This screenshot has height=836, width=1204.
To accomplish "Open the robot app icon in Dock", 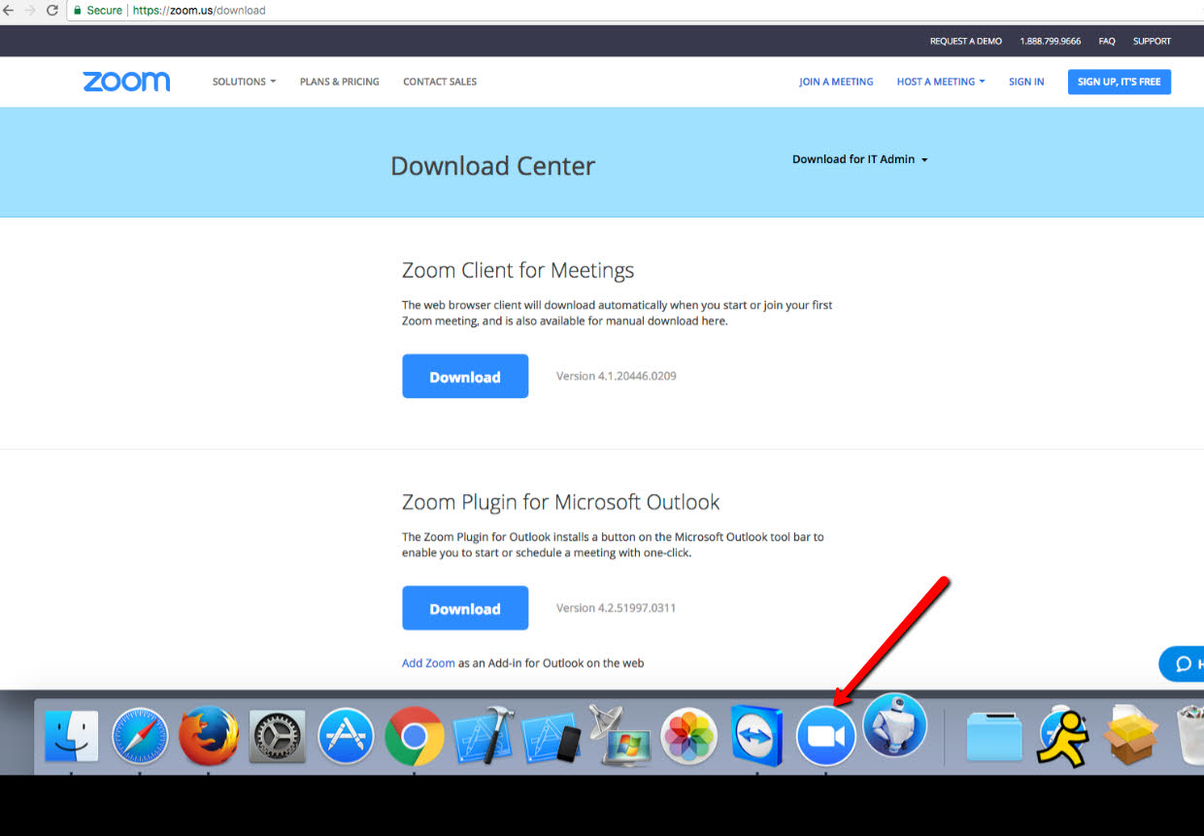I will [x=894, y=724].
